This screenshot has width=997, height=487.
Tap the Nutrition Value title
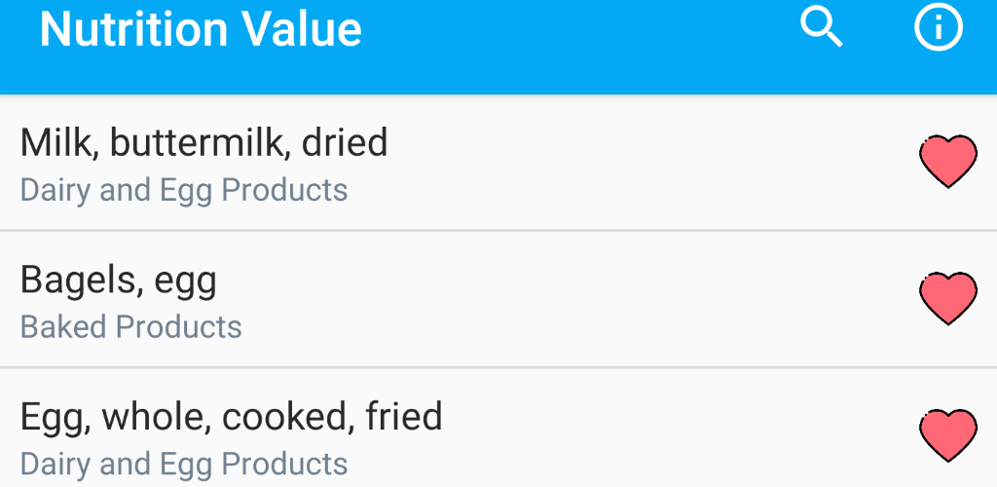tap(201, 28)
